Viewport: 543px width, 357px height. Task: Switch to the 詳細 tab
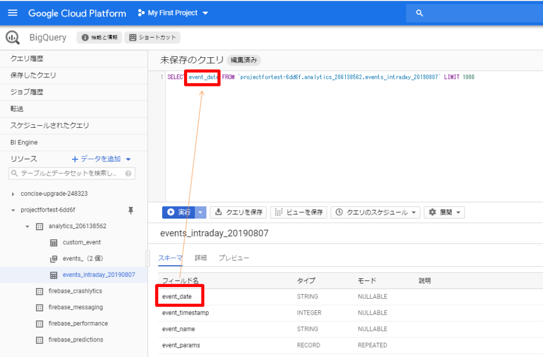coord(200,258)
